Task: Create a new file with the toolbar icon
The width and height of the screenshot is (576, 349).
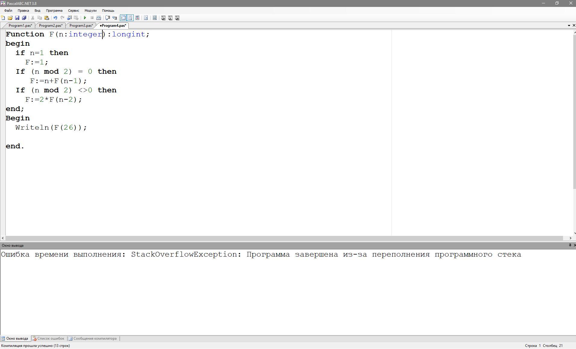Action: [x=3, y=18]
